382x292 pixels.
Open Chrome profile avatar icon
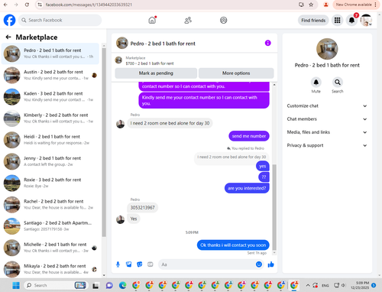(325, 5)
